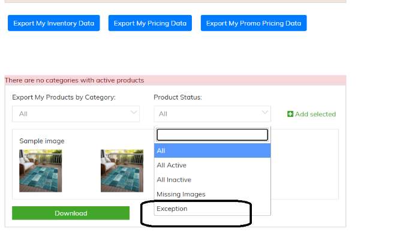Click the chevron arrow on Product Status dropdown

click(x=265, y=112)
